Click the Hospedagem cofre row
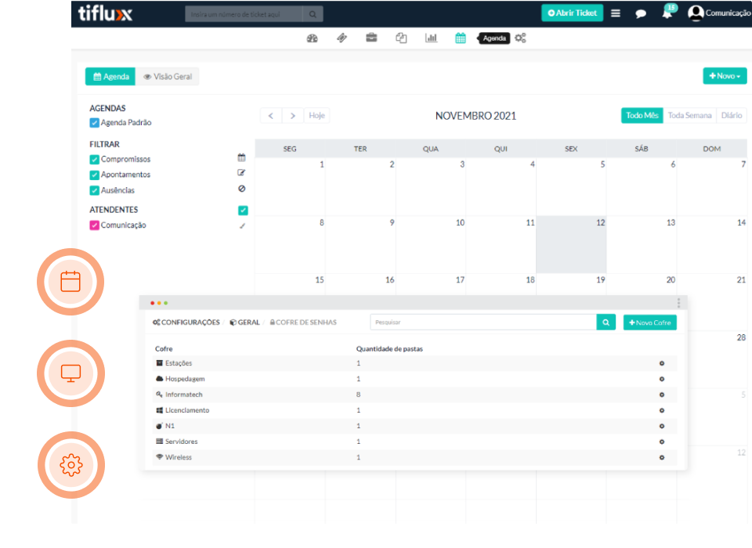The height and width of the screenshot is (548, 752). coord(415,379)
